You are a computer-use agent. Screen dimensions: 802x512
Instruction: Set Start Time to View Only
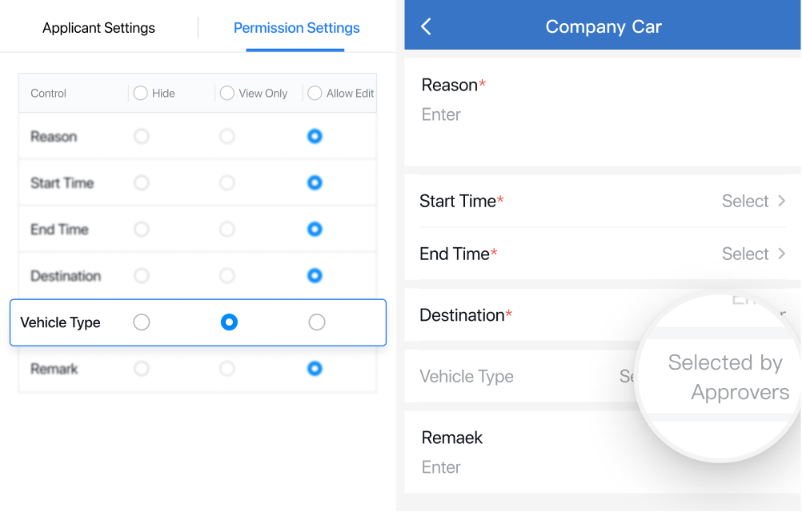coord(227,183)
